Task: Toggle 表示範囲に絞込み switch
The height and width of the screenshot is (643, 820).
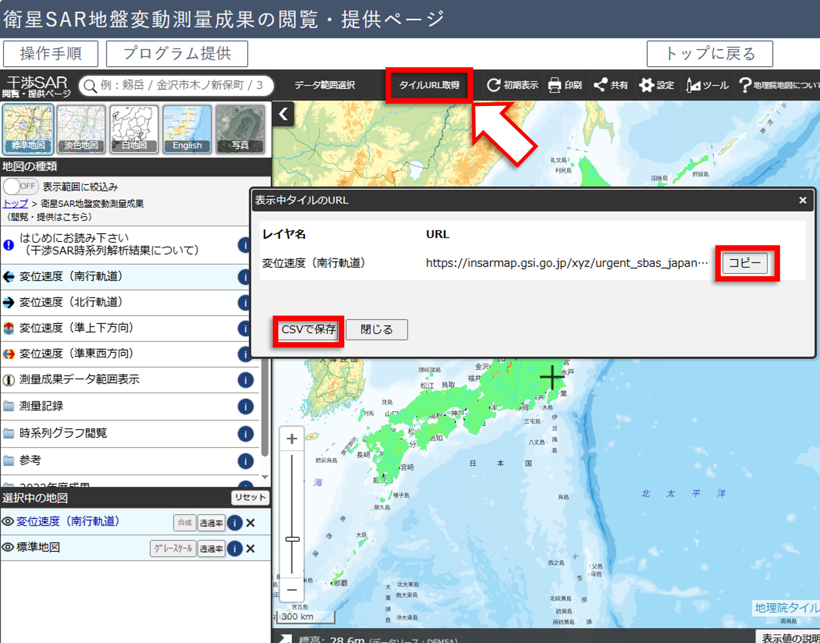Action: (x=21, y=186)
